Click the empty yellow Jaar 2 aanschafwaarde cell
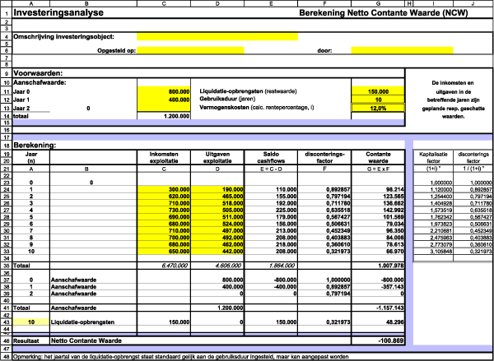Viewport: 494px width, 361px height. click(x=164, y=108)
